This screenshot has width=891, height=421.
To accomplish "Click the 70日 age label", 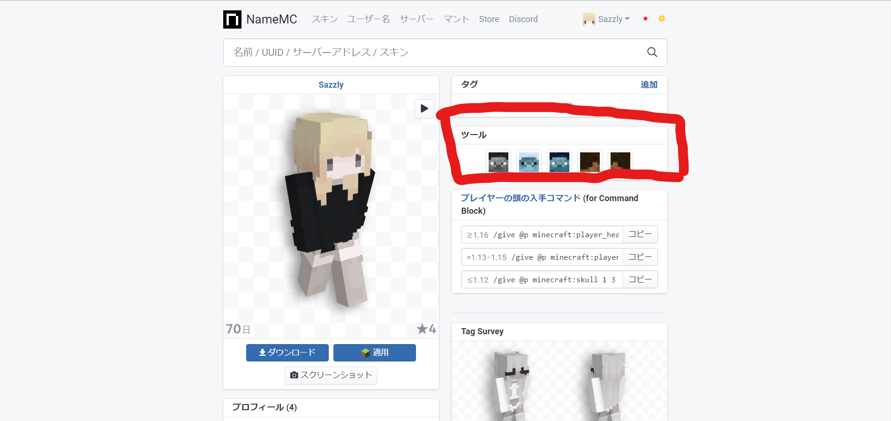I will point(238,329).
